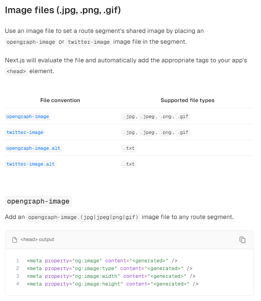Click the og:image:height meta tag line
This screenshot has height=301, width=261.
point(113,284)
